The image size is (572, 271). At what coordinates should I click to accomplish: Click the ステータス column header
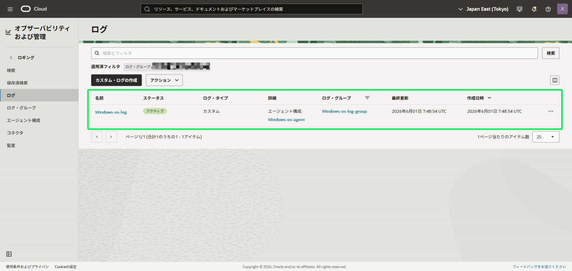click(x=153, y=98)
